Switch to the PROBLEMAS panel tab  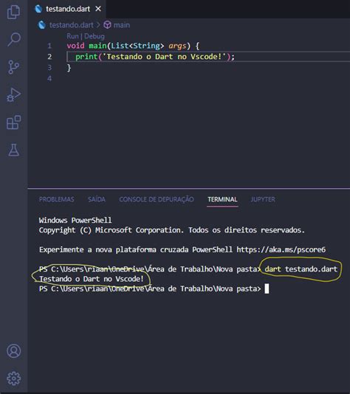tap(57, 199)
